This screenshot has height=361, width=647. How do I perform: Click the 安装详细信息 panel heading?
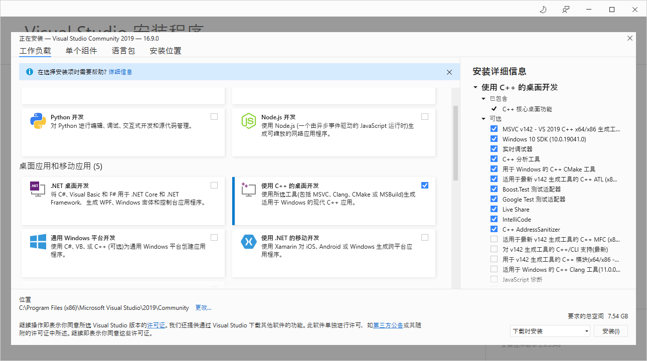tap(500, 71)
